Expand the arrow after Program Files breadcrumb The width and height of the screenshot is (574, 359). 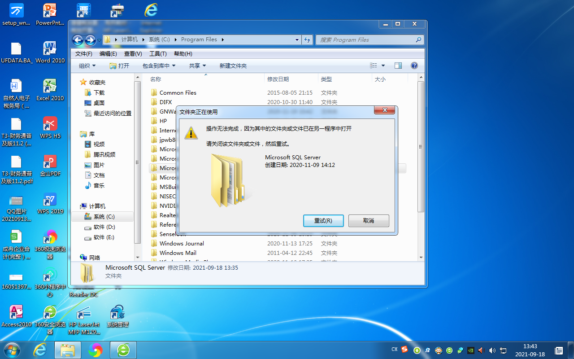222,39
